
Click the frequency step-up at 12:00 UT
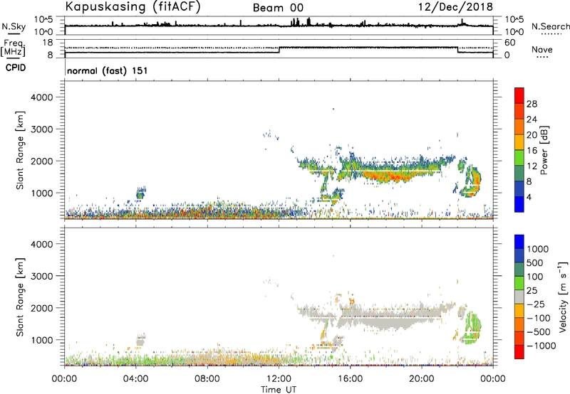point(279,50)
